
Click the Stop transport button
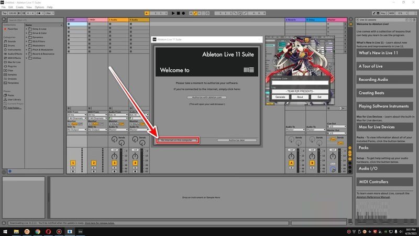click(178, 13)
